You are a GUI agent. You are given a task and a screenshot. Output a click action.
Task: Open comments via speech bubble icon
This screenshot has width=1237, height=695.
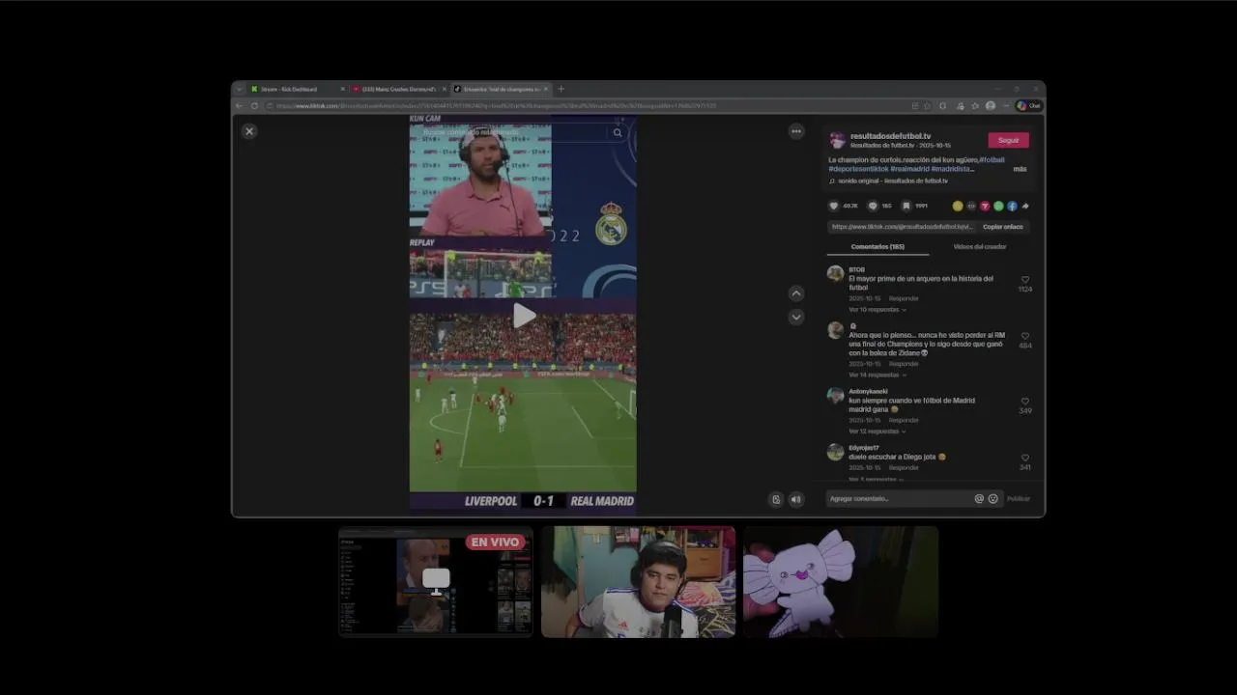coord(872,206)
